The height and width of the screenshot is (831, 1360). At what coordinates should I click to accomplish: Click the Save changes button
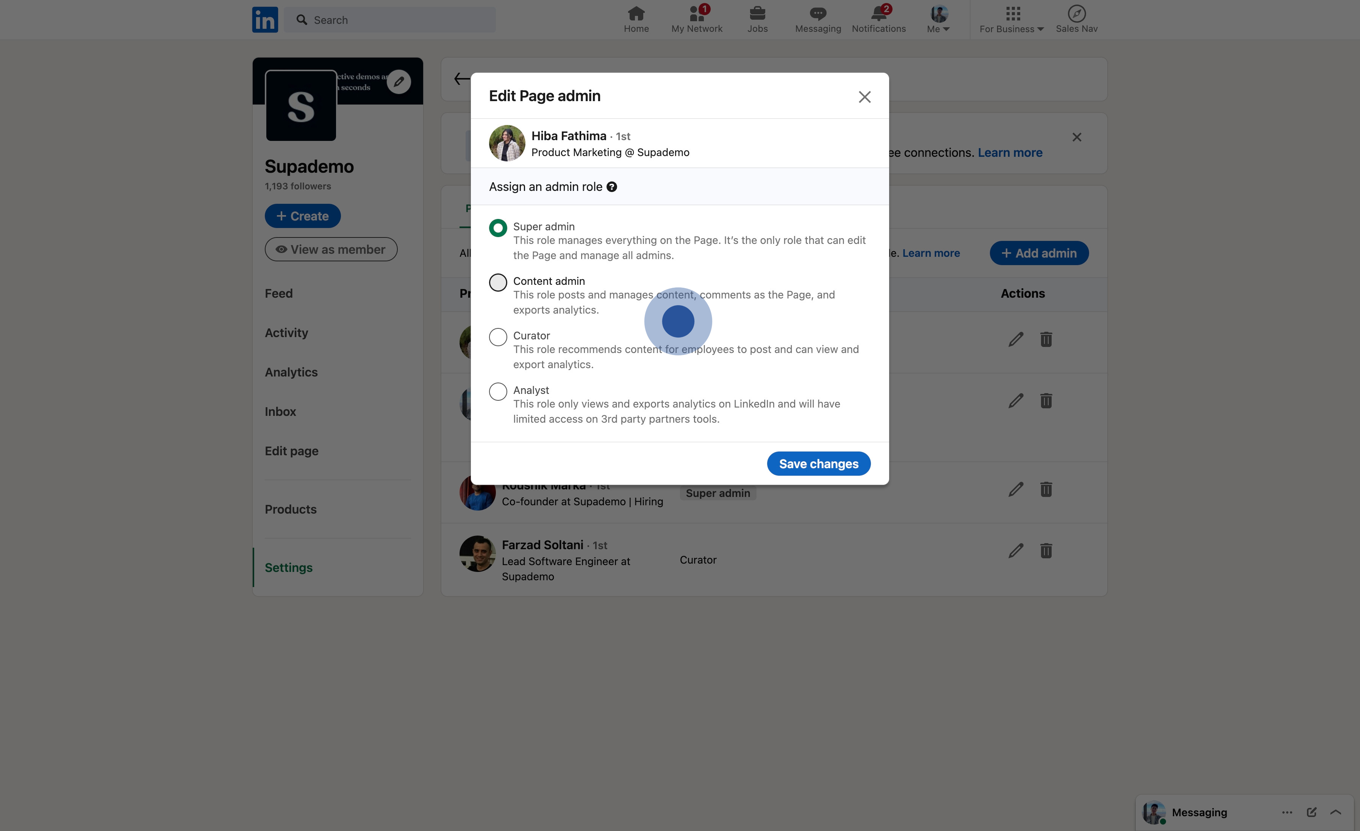[x=819, y=464]
